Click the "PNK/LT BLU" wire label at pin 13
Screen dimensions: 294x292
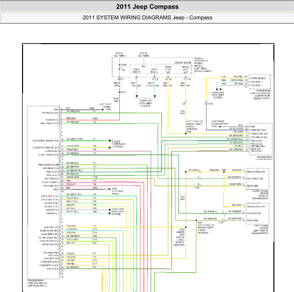(x=72, y=149)
